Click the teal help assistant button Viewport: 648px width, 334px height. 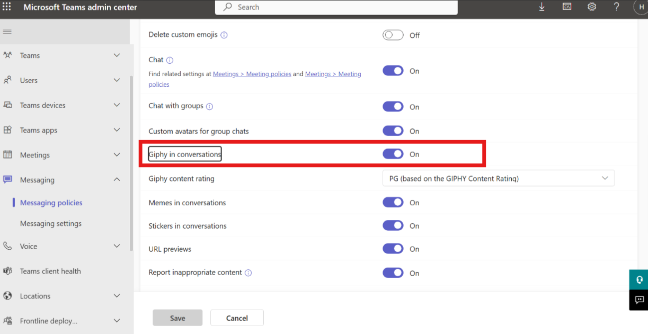click(x=639, y=280)
